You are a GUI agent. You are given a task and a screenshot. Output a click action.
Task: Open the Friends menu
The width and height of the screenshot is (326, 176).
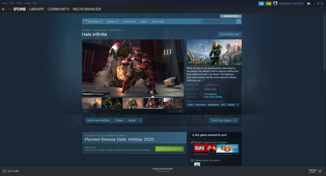point(19,3)
